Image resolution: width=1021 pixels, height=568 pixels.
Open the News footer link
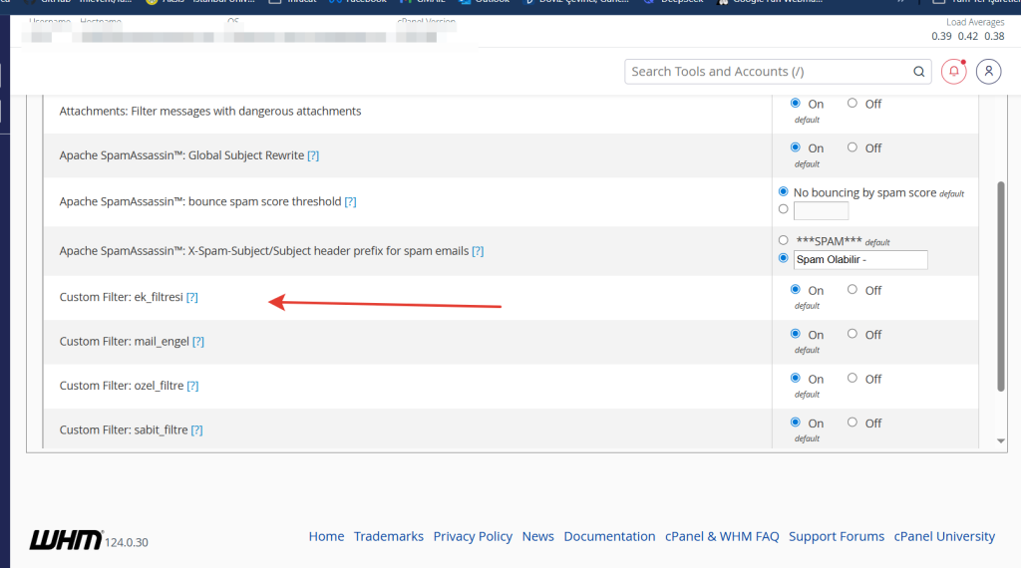[537, 536]
